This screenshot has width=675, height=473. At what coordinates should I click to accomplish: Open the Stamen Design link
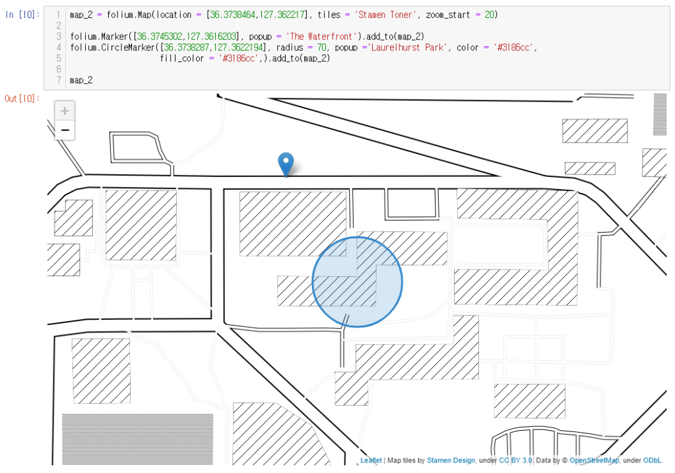point(451,460)
